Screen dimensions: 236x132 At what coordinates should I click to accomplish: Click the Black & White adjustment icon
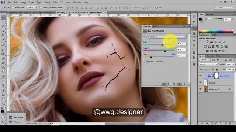(x=214, y=47)
